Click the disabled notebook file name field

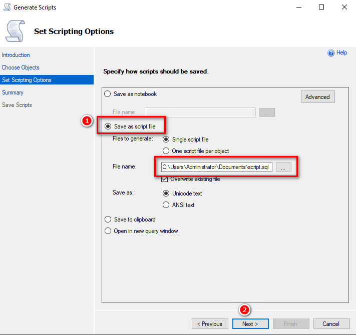click(x=200, y=112)
